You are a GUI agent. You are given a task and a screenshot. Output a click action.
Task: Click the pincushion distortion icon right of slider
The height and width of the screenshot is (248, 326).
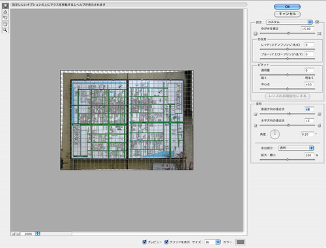point(319,33)
